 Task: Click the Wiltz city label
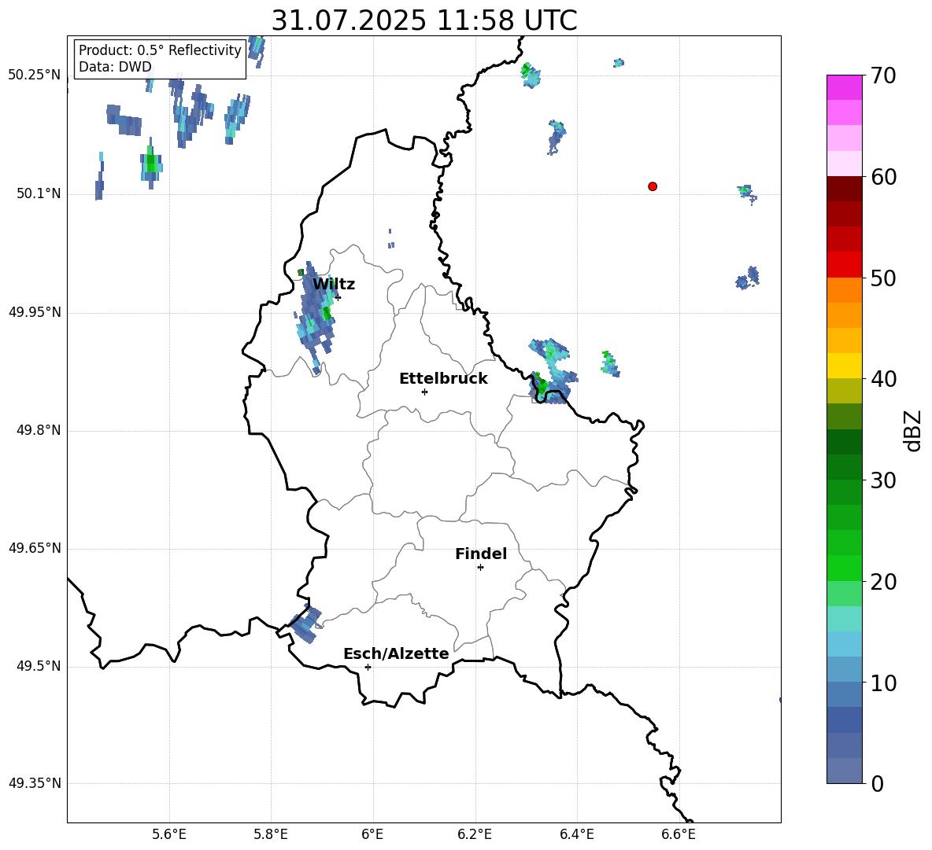tap(334, 285)
